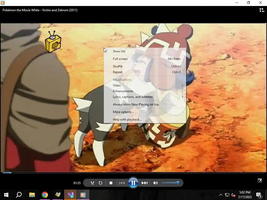Image resolution: width=267 pixels, height=200 pixels.
Task: Select Show list in context menu
Action: point(145,51)
